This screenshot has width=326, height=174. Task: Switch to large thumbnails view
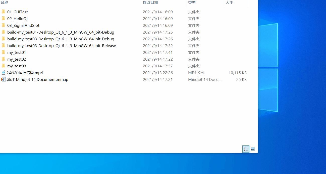253,149
